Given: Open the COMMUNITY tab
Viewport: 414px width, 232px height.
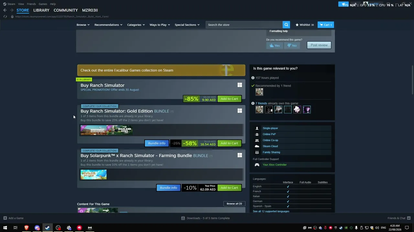Looking at the screenshot, I should (66, 10).
